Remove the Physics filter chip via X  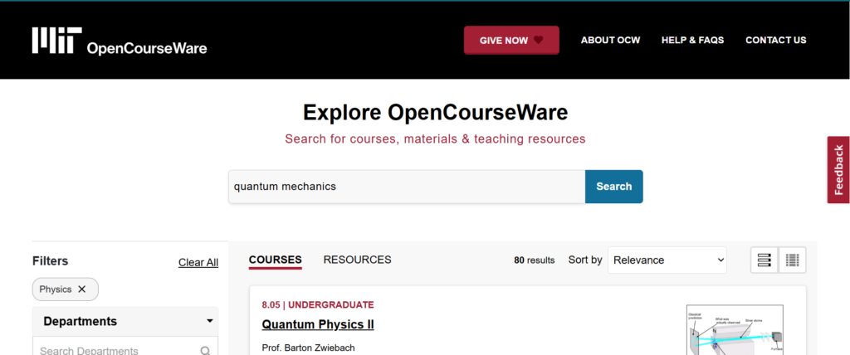point(81,289)
